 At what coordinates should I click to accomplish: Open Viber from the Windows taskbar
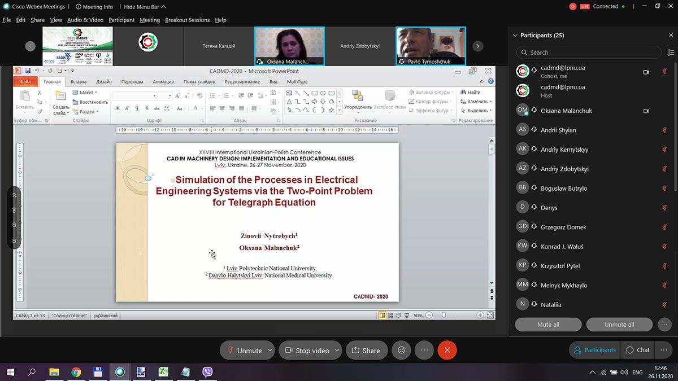207,372
